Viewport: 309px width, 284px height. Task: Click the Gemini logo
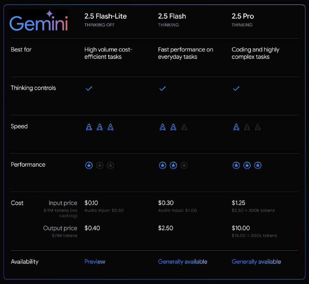point(39,21)
